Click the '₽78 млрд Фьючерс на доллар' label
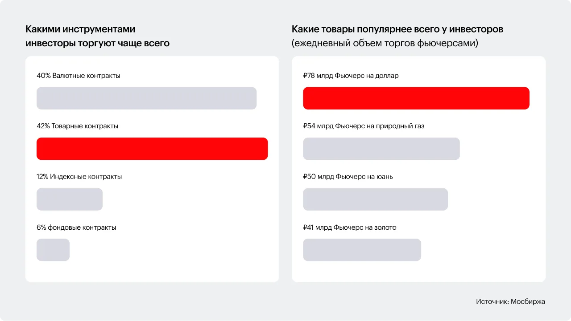This screenshot has height=321, width=571. pos(351,76)
